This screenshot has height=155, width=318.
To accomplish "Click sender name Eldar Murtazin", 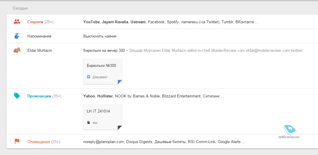I will pos(40,50).
